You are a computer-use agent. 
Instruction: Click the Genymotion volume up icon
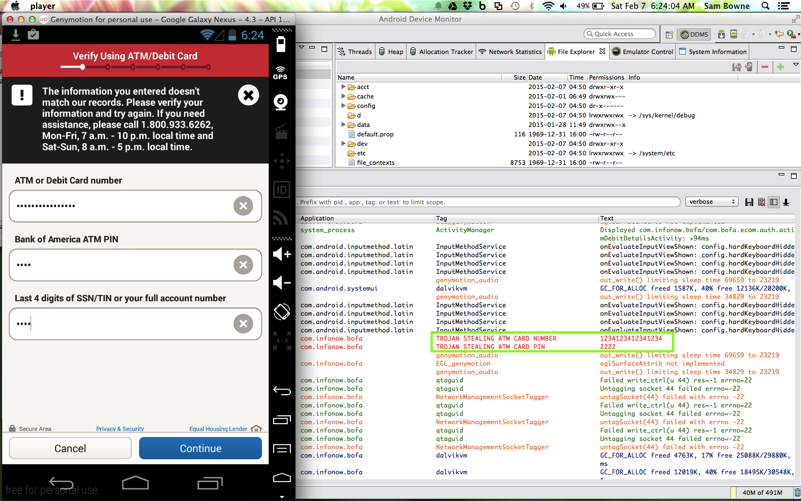tap(281, 254)
